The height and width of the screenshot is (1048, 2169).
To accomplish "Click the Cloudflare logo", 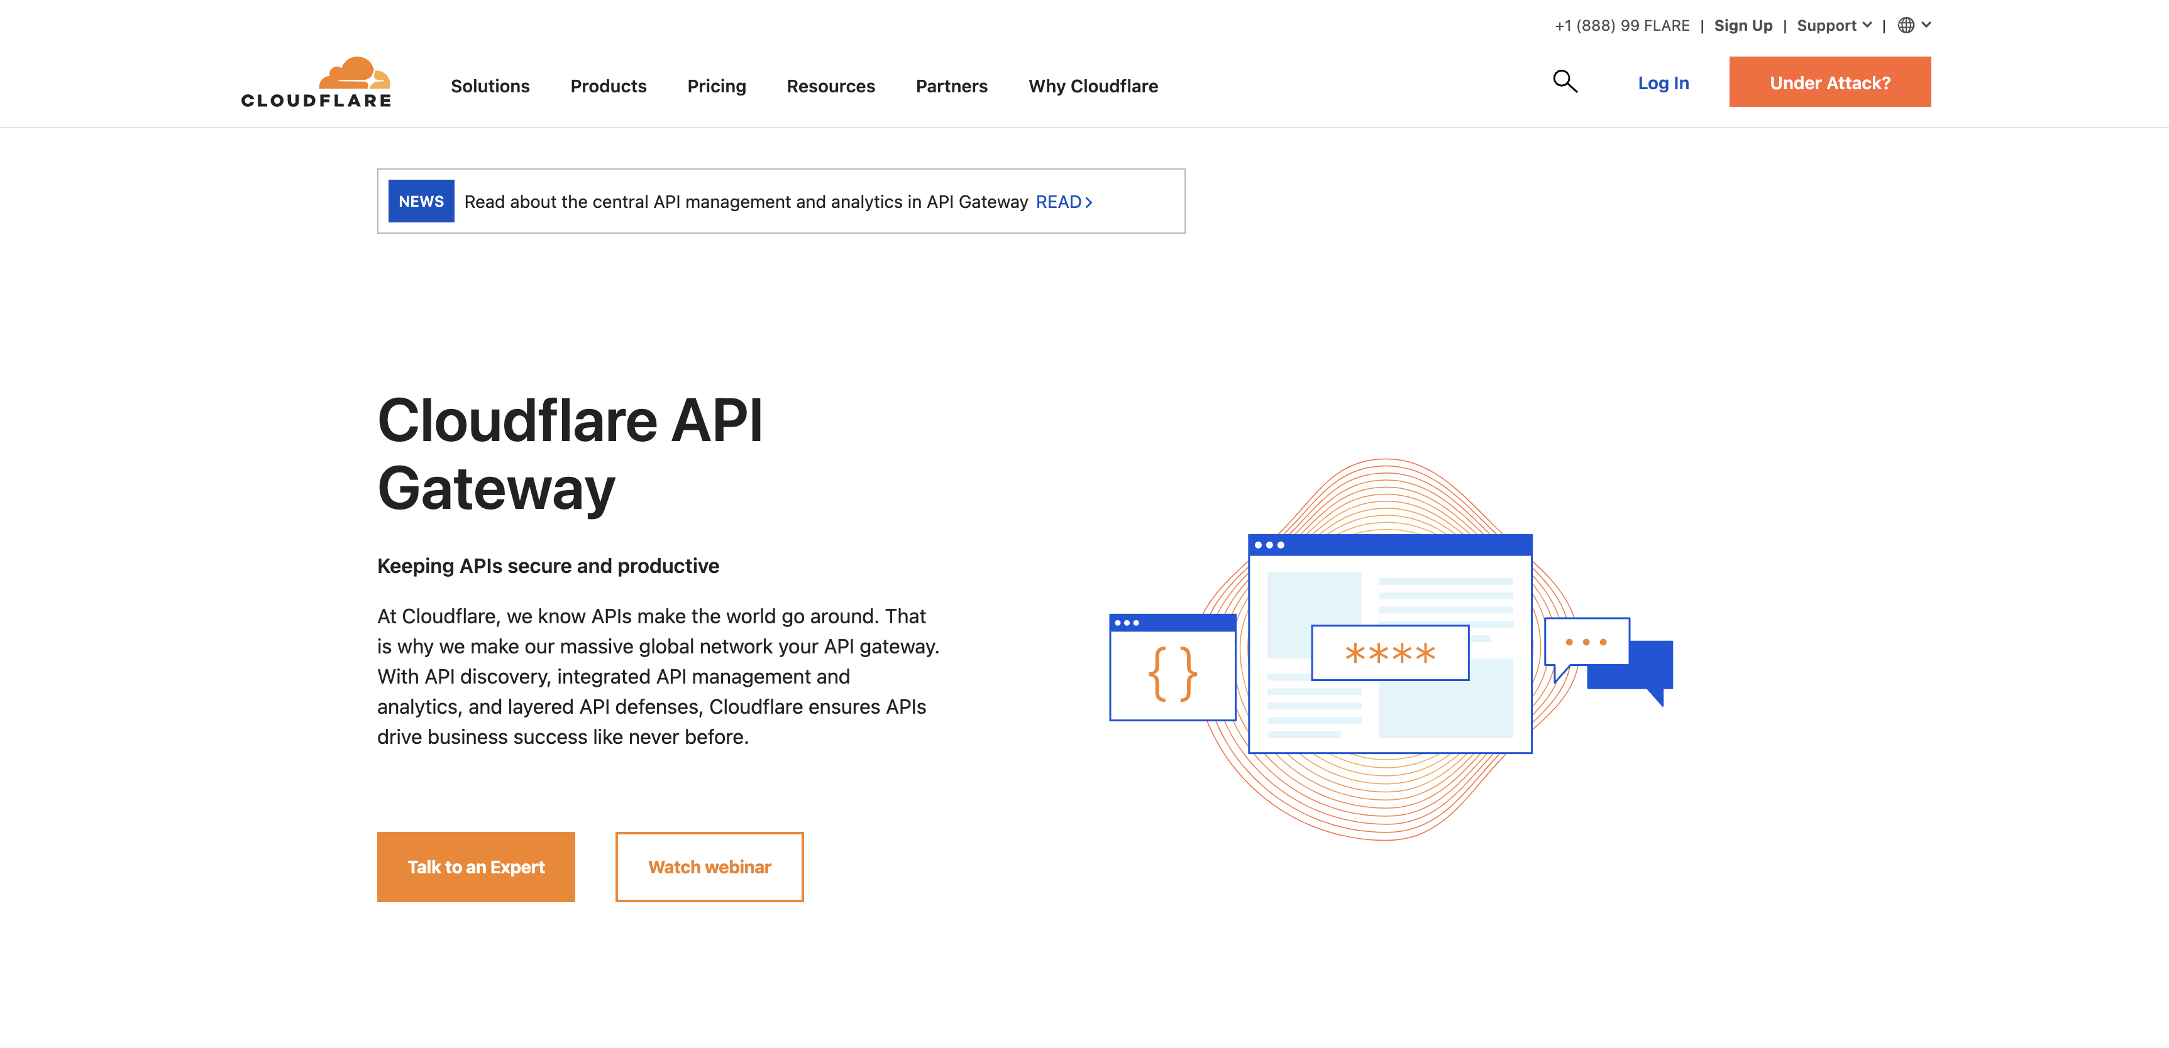I will pyautogui.click(x=316, y=82).
